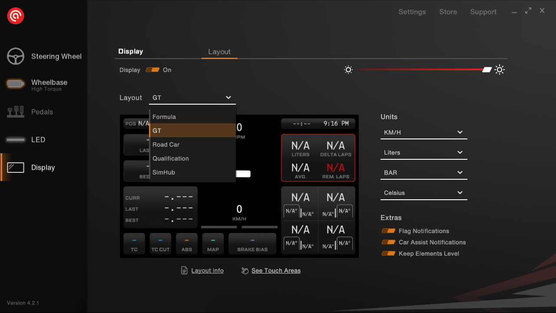Disable Car Assist Notifications toggle
556x313 pixels.
[388, 242]
